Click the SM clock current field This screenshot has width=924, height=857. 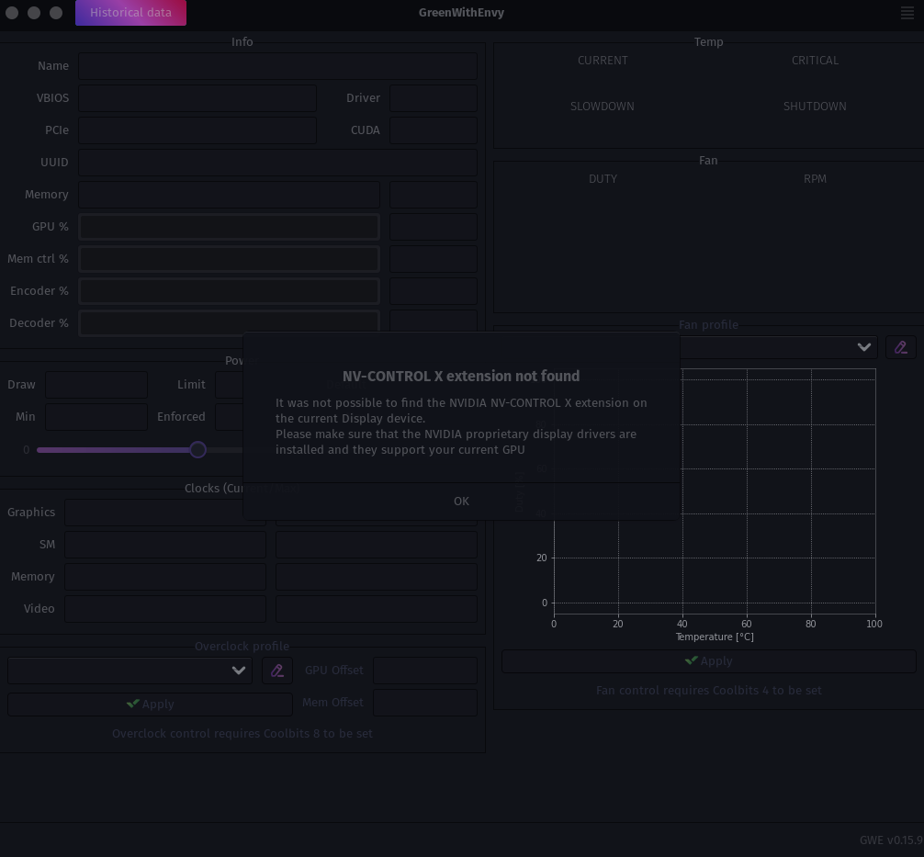(x=165, y=545)
